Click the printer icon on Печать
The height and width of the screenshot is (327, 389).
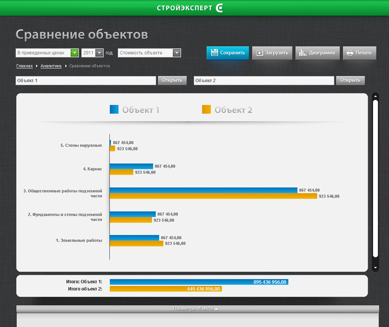coord(350,53)
